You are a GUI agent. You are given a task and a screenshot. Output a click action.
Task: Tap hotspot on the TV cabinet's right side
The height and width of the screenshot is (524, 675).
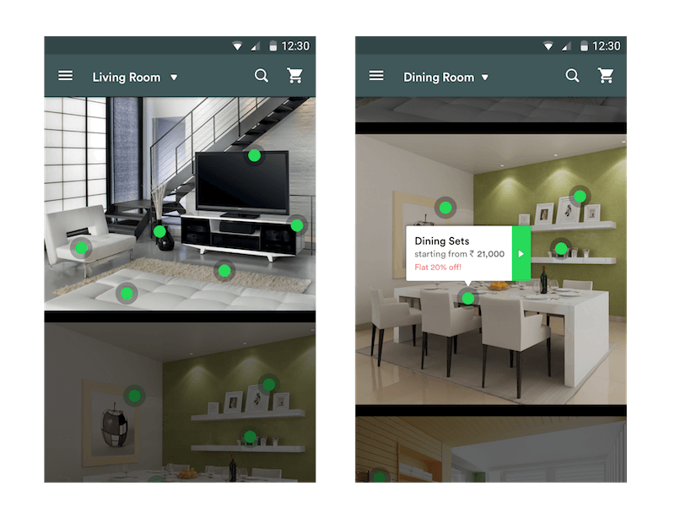pos(296,225)
